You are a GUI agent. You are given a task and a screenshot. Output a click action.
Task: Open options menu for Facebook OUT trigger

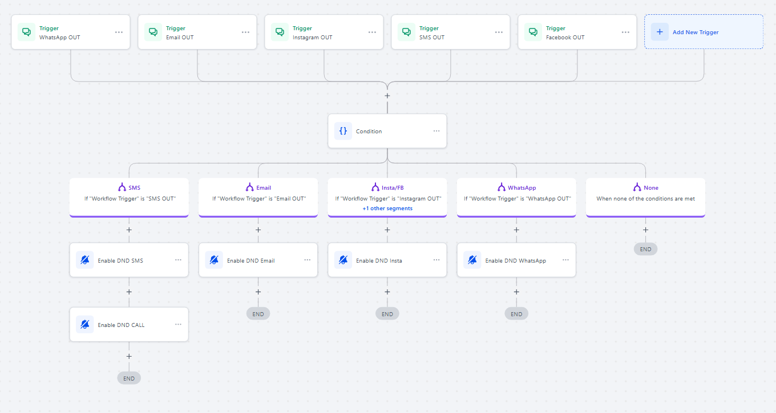click(x=625, y=32)
